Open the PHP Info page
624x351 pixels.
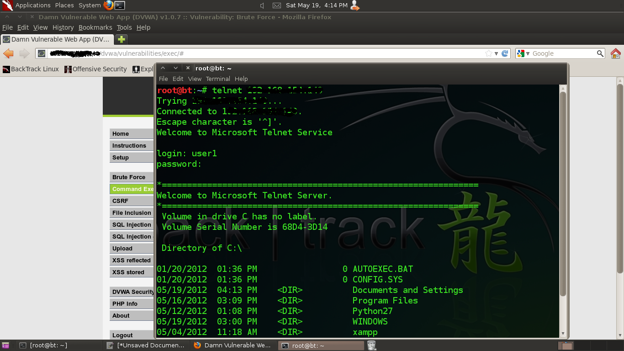(132, 303)
